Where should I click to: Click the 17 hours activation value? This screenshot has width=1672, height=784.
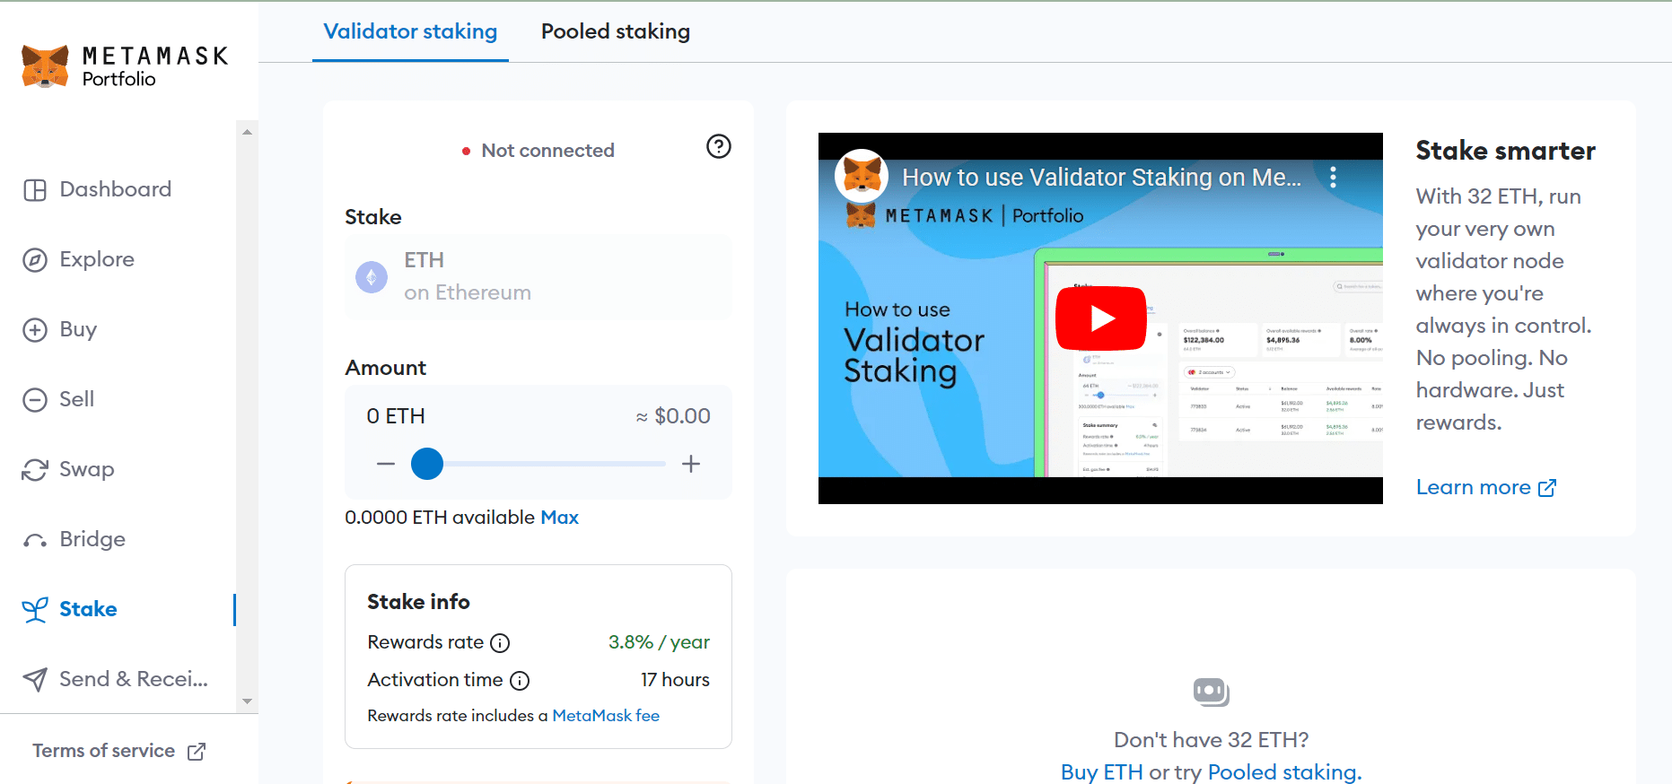pyautogui.click(x=675, y=680)
